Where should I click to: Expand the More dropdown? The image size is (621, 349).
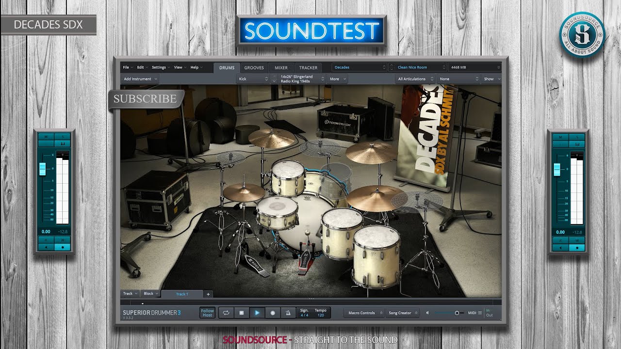(x=337, y=79)
